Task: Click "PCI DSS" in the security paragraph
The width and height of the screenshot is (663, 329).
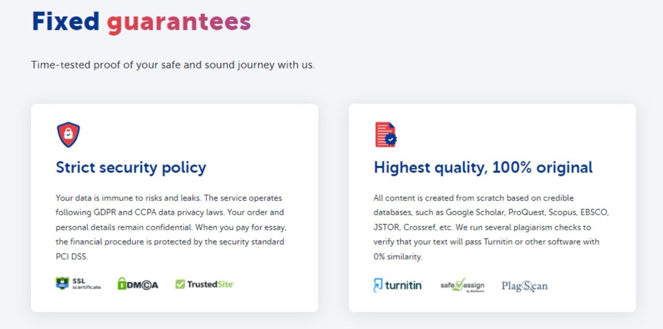Action: click(71, 256)
